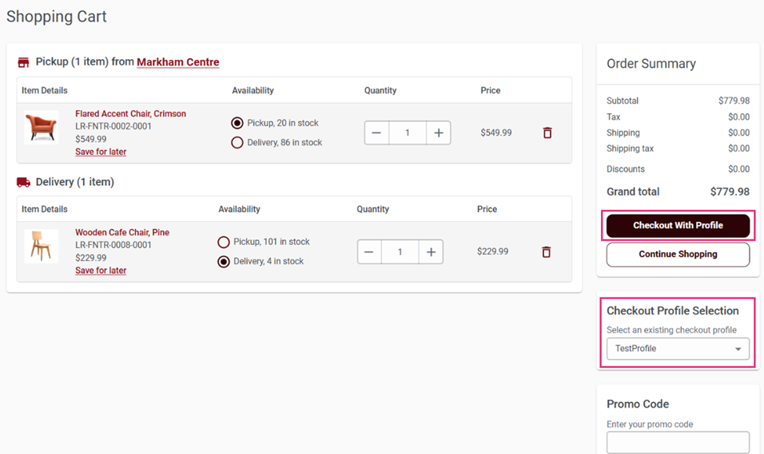Screen dimensions: 764x454
Task: Select Pickup, 101 in stock option
Action: pos(224,242)
